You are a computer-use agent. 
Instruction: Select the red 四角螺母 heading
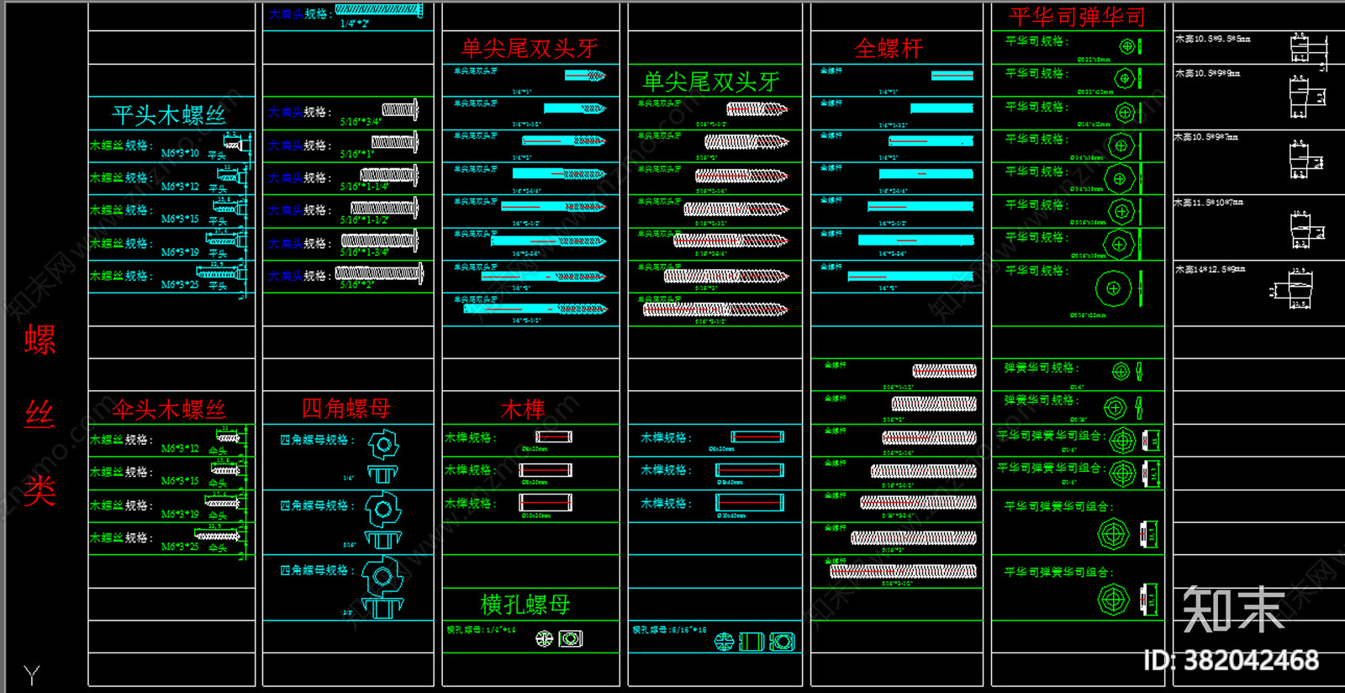click(x=346, y=409)
